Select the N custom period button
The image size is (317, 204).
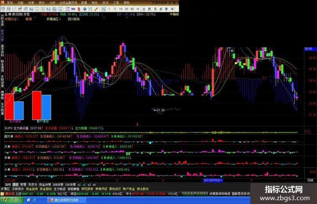click(138, 9)
